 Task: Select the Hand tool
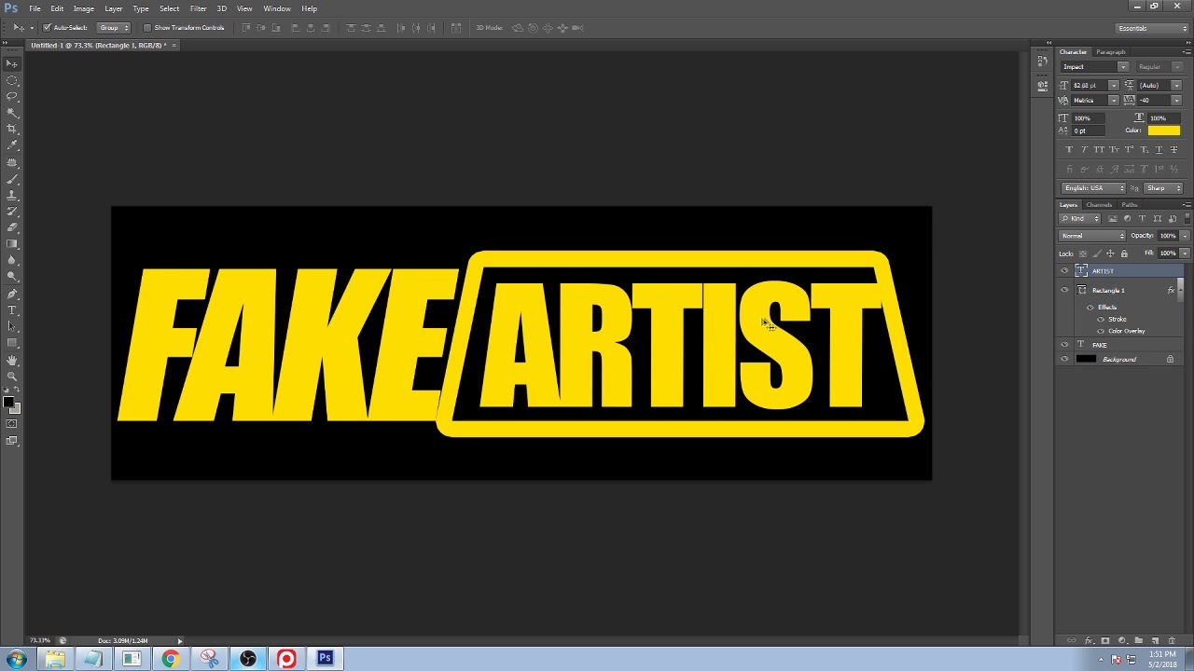(12, 361)
